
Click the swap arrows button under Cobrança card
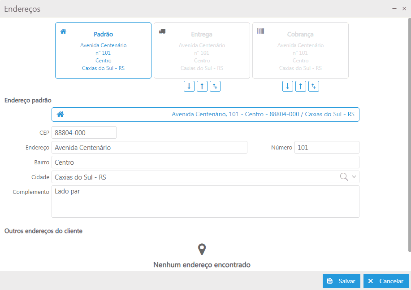pyautogui.click(x=314, y=86)
